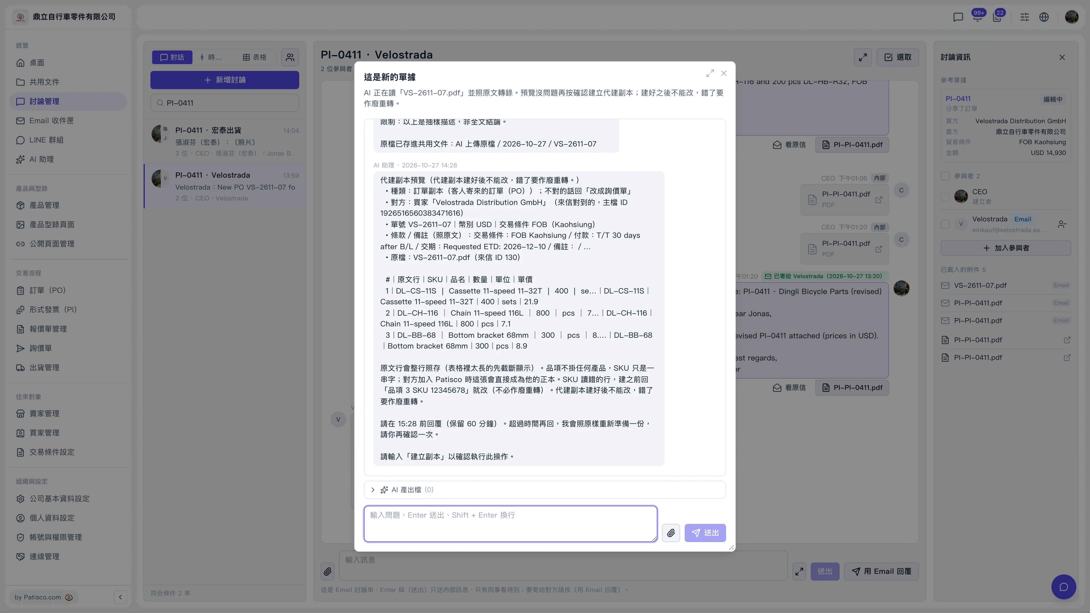Collapse the sidebar with chevron button
Screen dimensions: 1090x613
pyautogui.click(x=120, y=597)
